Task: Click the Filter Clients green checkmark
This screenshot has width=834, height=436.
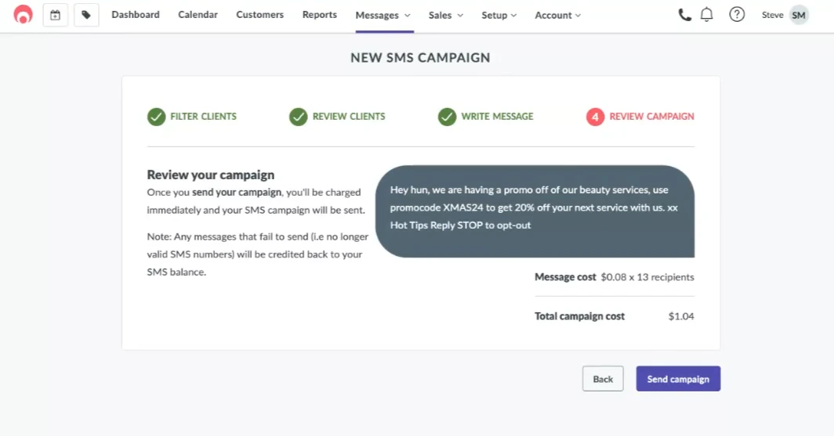Action: (156, 117)
